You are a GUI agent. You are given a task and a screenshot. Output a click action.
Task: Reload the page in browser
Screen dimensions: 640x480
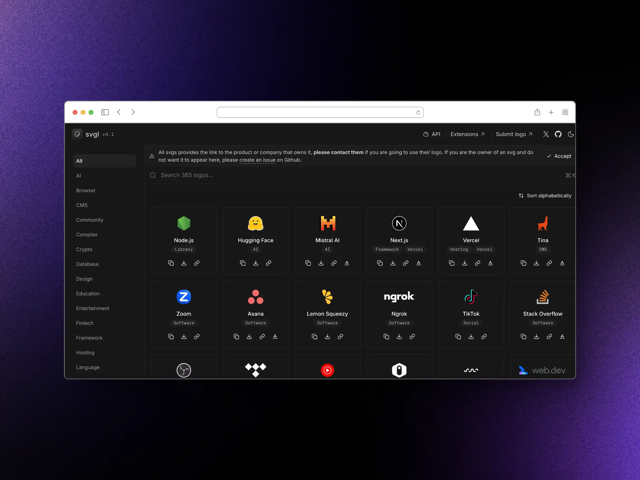[x=418, y=112]
